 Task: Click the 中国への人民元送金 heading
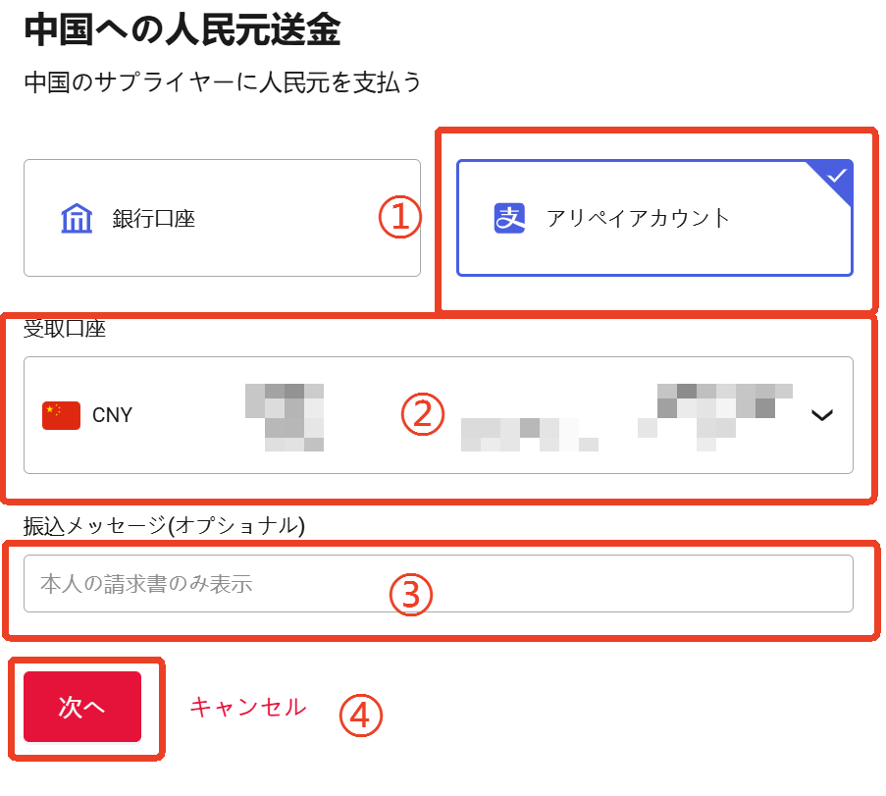click(182, 29)
